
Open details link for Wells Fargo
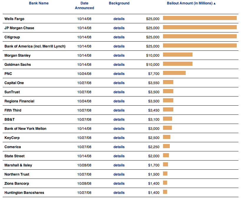click(119, 19)
